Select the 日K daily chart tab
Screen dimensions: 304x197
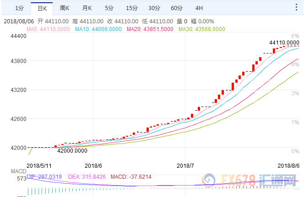click(x=42, y=8)
